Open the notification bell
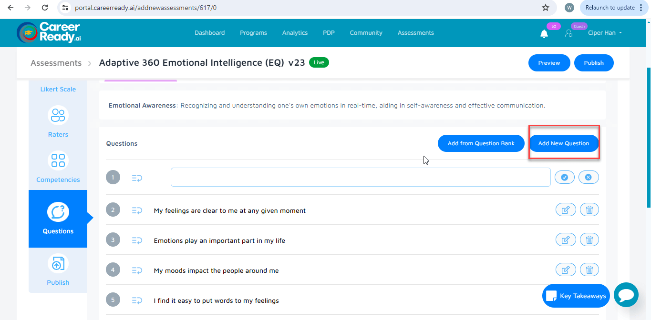Viewport: 651px width, 320px height. (x=544, y=33)
